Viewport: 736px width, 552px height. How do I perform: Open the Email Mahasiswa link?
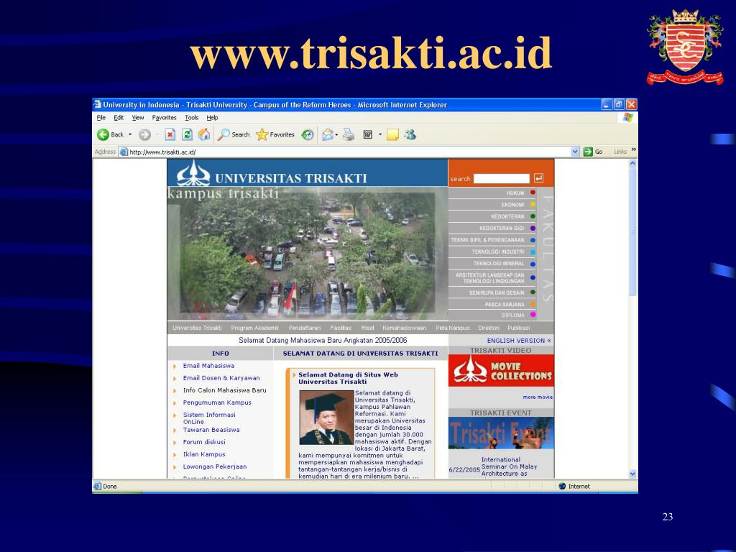point(208,366)
